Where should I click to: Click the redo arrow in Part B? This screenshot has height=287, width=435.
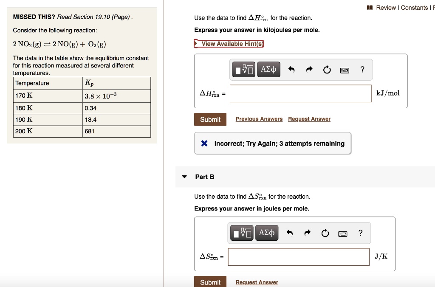308,232
